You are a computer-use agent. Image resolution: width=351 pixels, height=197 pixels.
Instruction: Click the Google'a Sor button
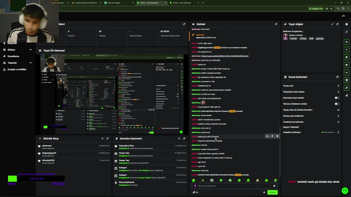click(x=316, y=8)
